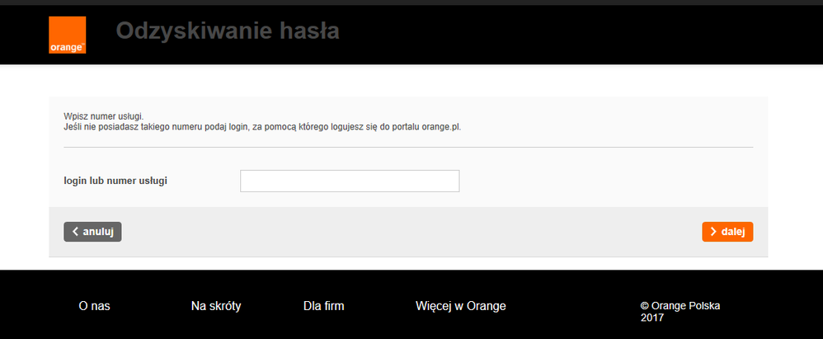Image resolution: width=823 pixels, height=339 pixels.
Task: Continue with the dalej button
Action: (727, 232)
